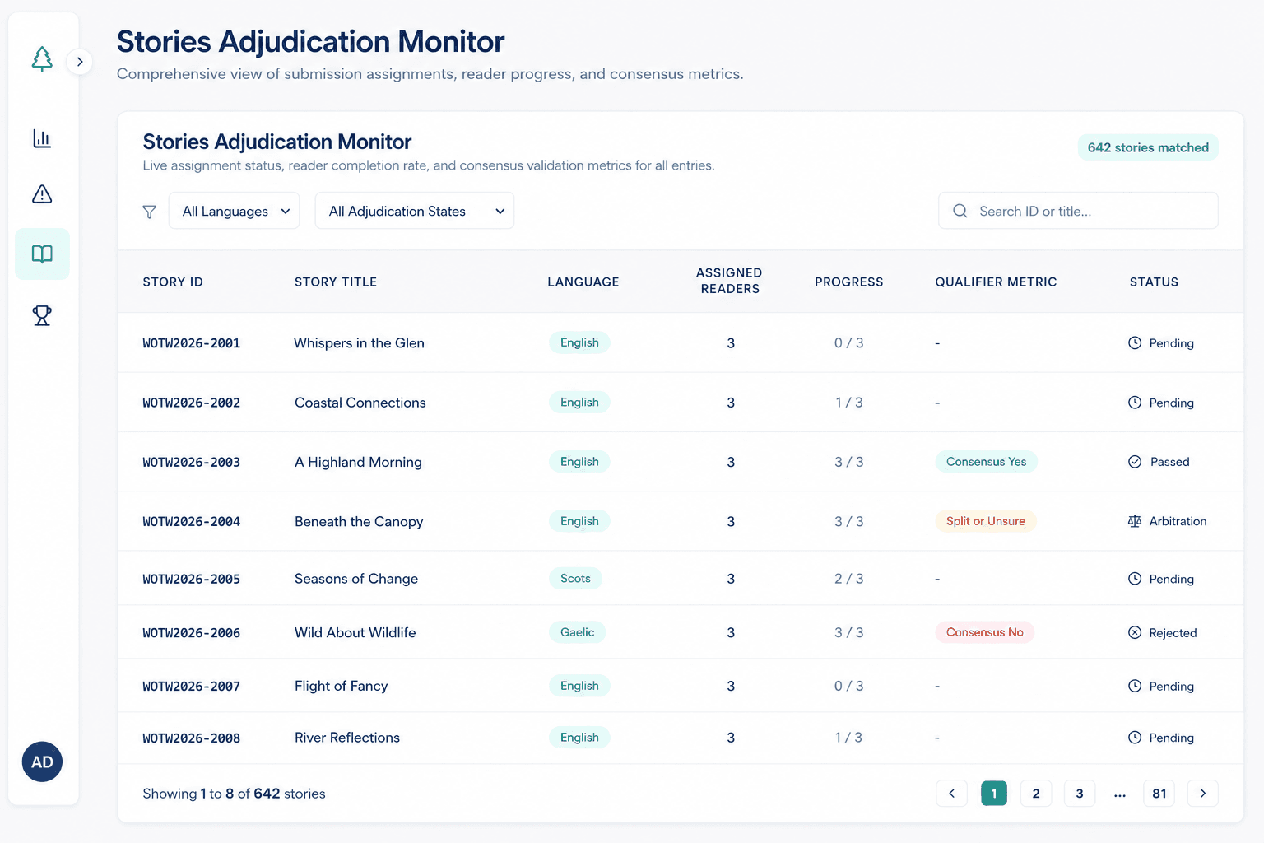The image size is (1264, 843).
Task: Open the trophy sidebar icon
Action: (42, 315)
